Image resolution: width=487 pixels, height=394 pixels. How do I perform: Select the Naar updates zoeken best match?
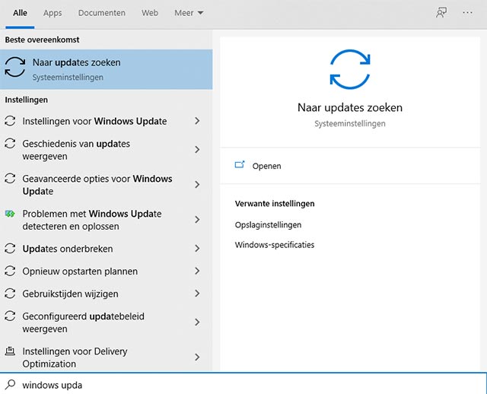tap(107, 69)
